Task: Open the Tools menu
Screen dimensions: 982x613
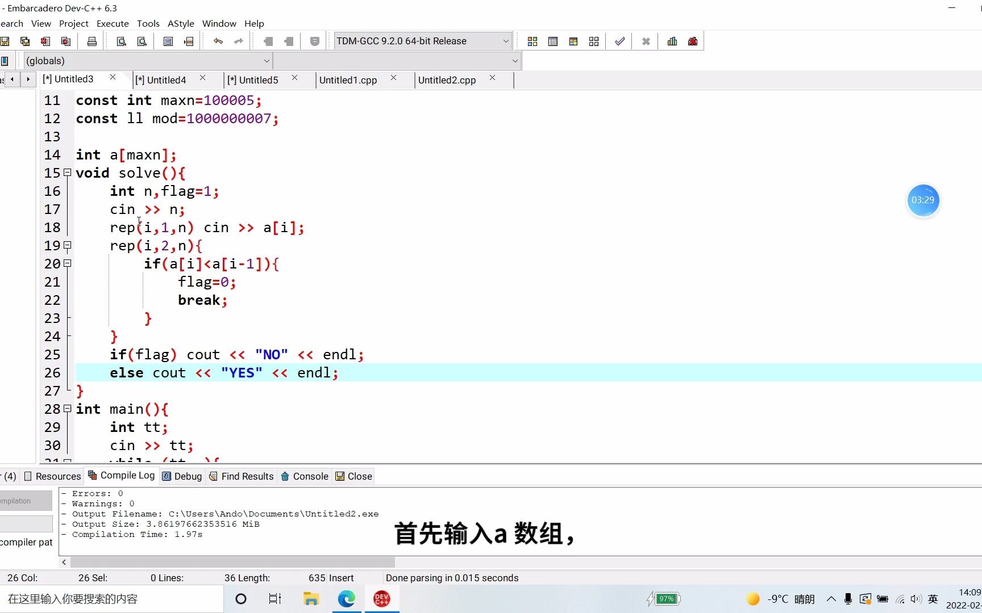Action: click(148, 23)
